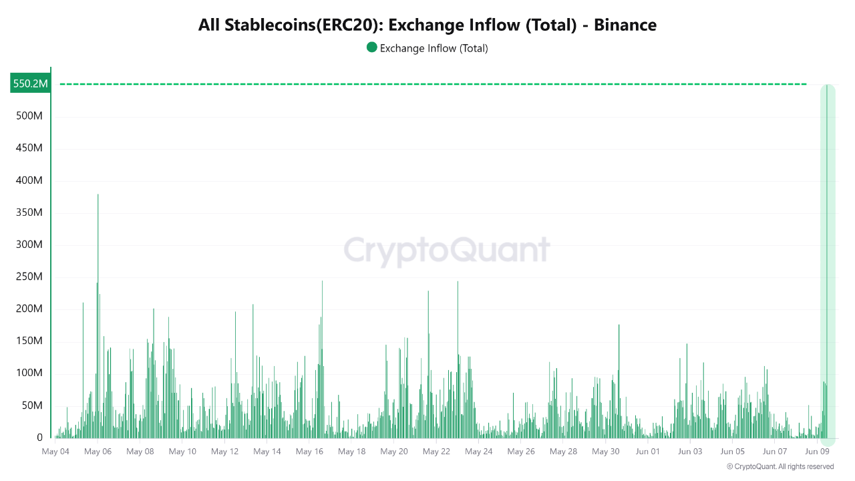Screen dimensions: 855x481
Task: Click the 0 y-axis label
Action: point(39,438)
